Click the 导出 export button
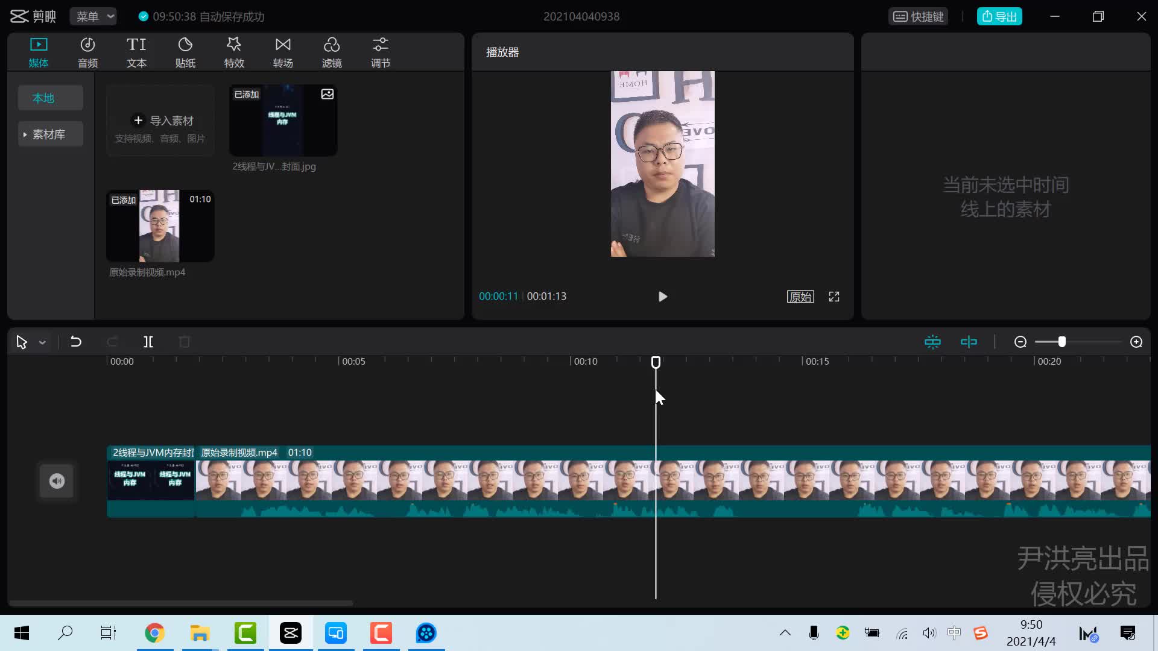 [x=999, y=17]
